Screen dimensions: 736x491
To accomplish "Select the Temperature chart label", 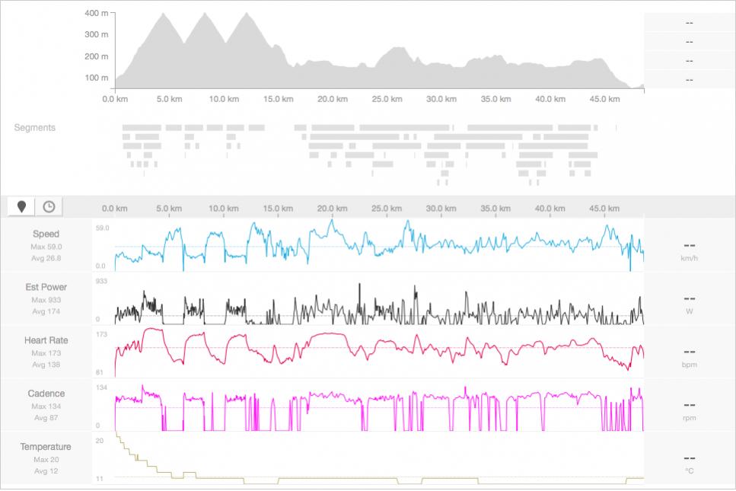I will 46,447.
